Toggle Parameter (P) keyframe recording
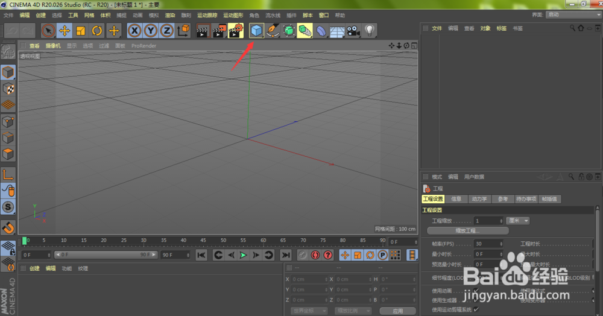Image resolution: width=603 pixels, height=316 pixels. pos(382,255)
